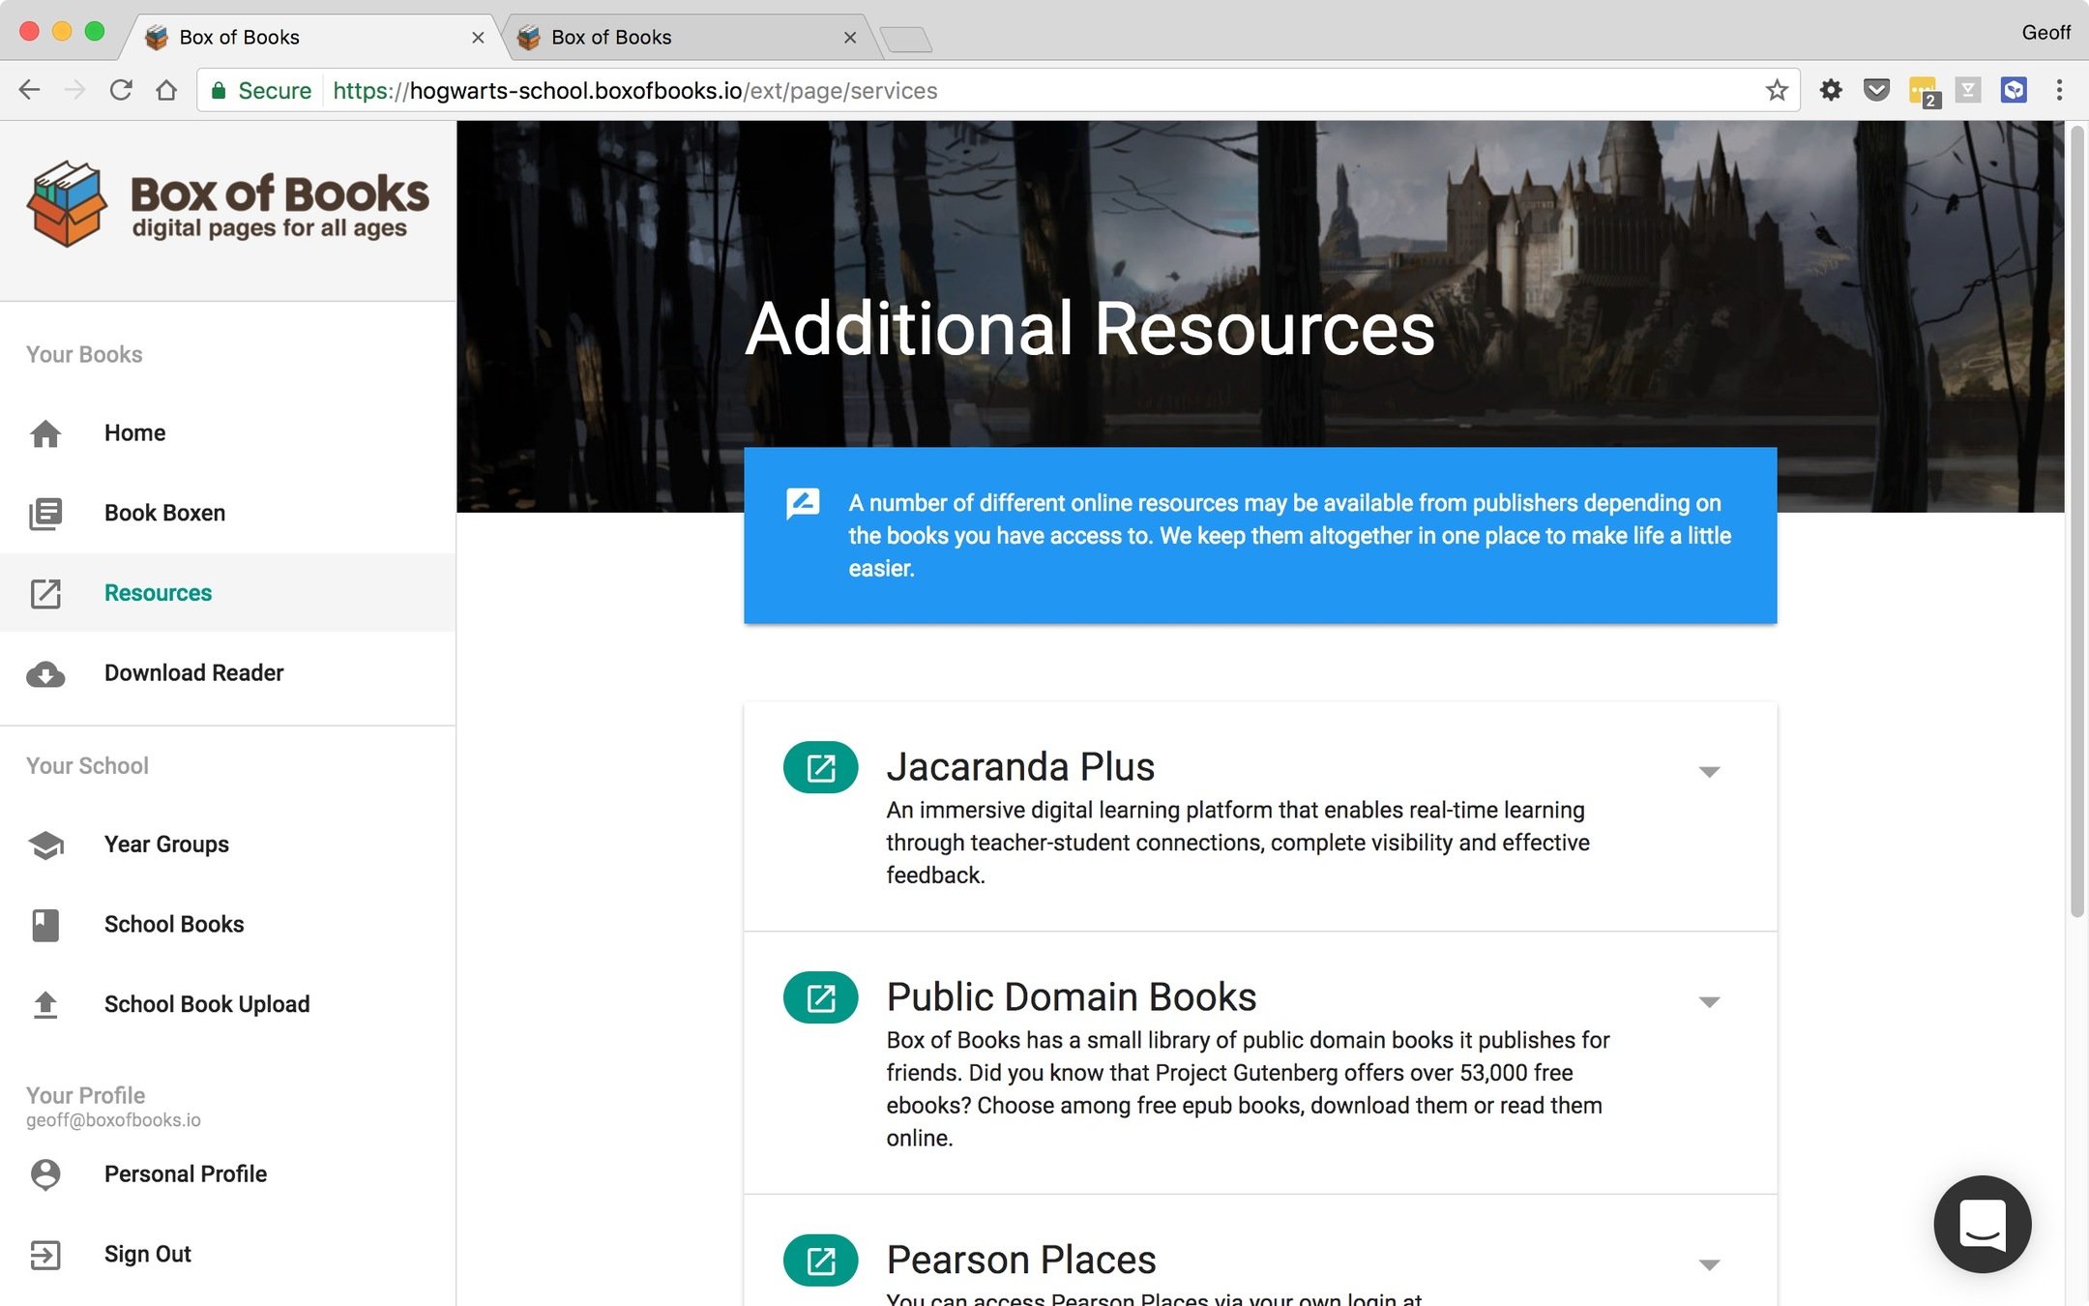Click the Pearson Places green link icon
The image size is (2089, 1306).
(x=820, y=1261)
